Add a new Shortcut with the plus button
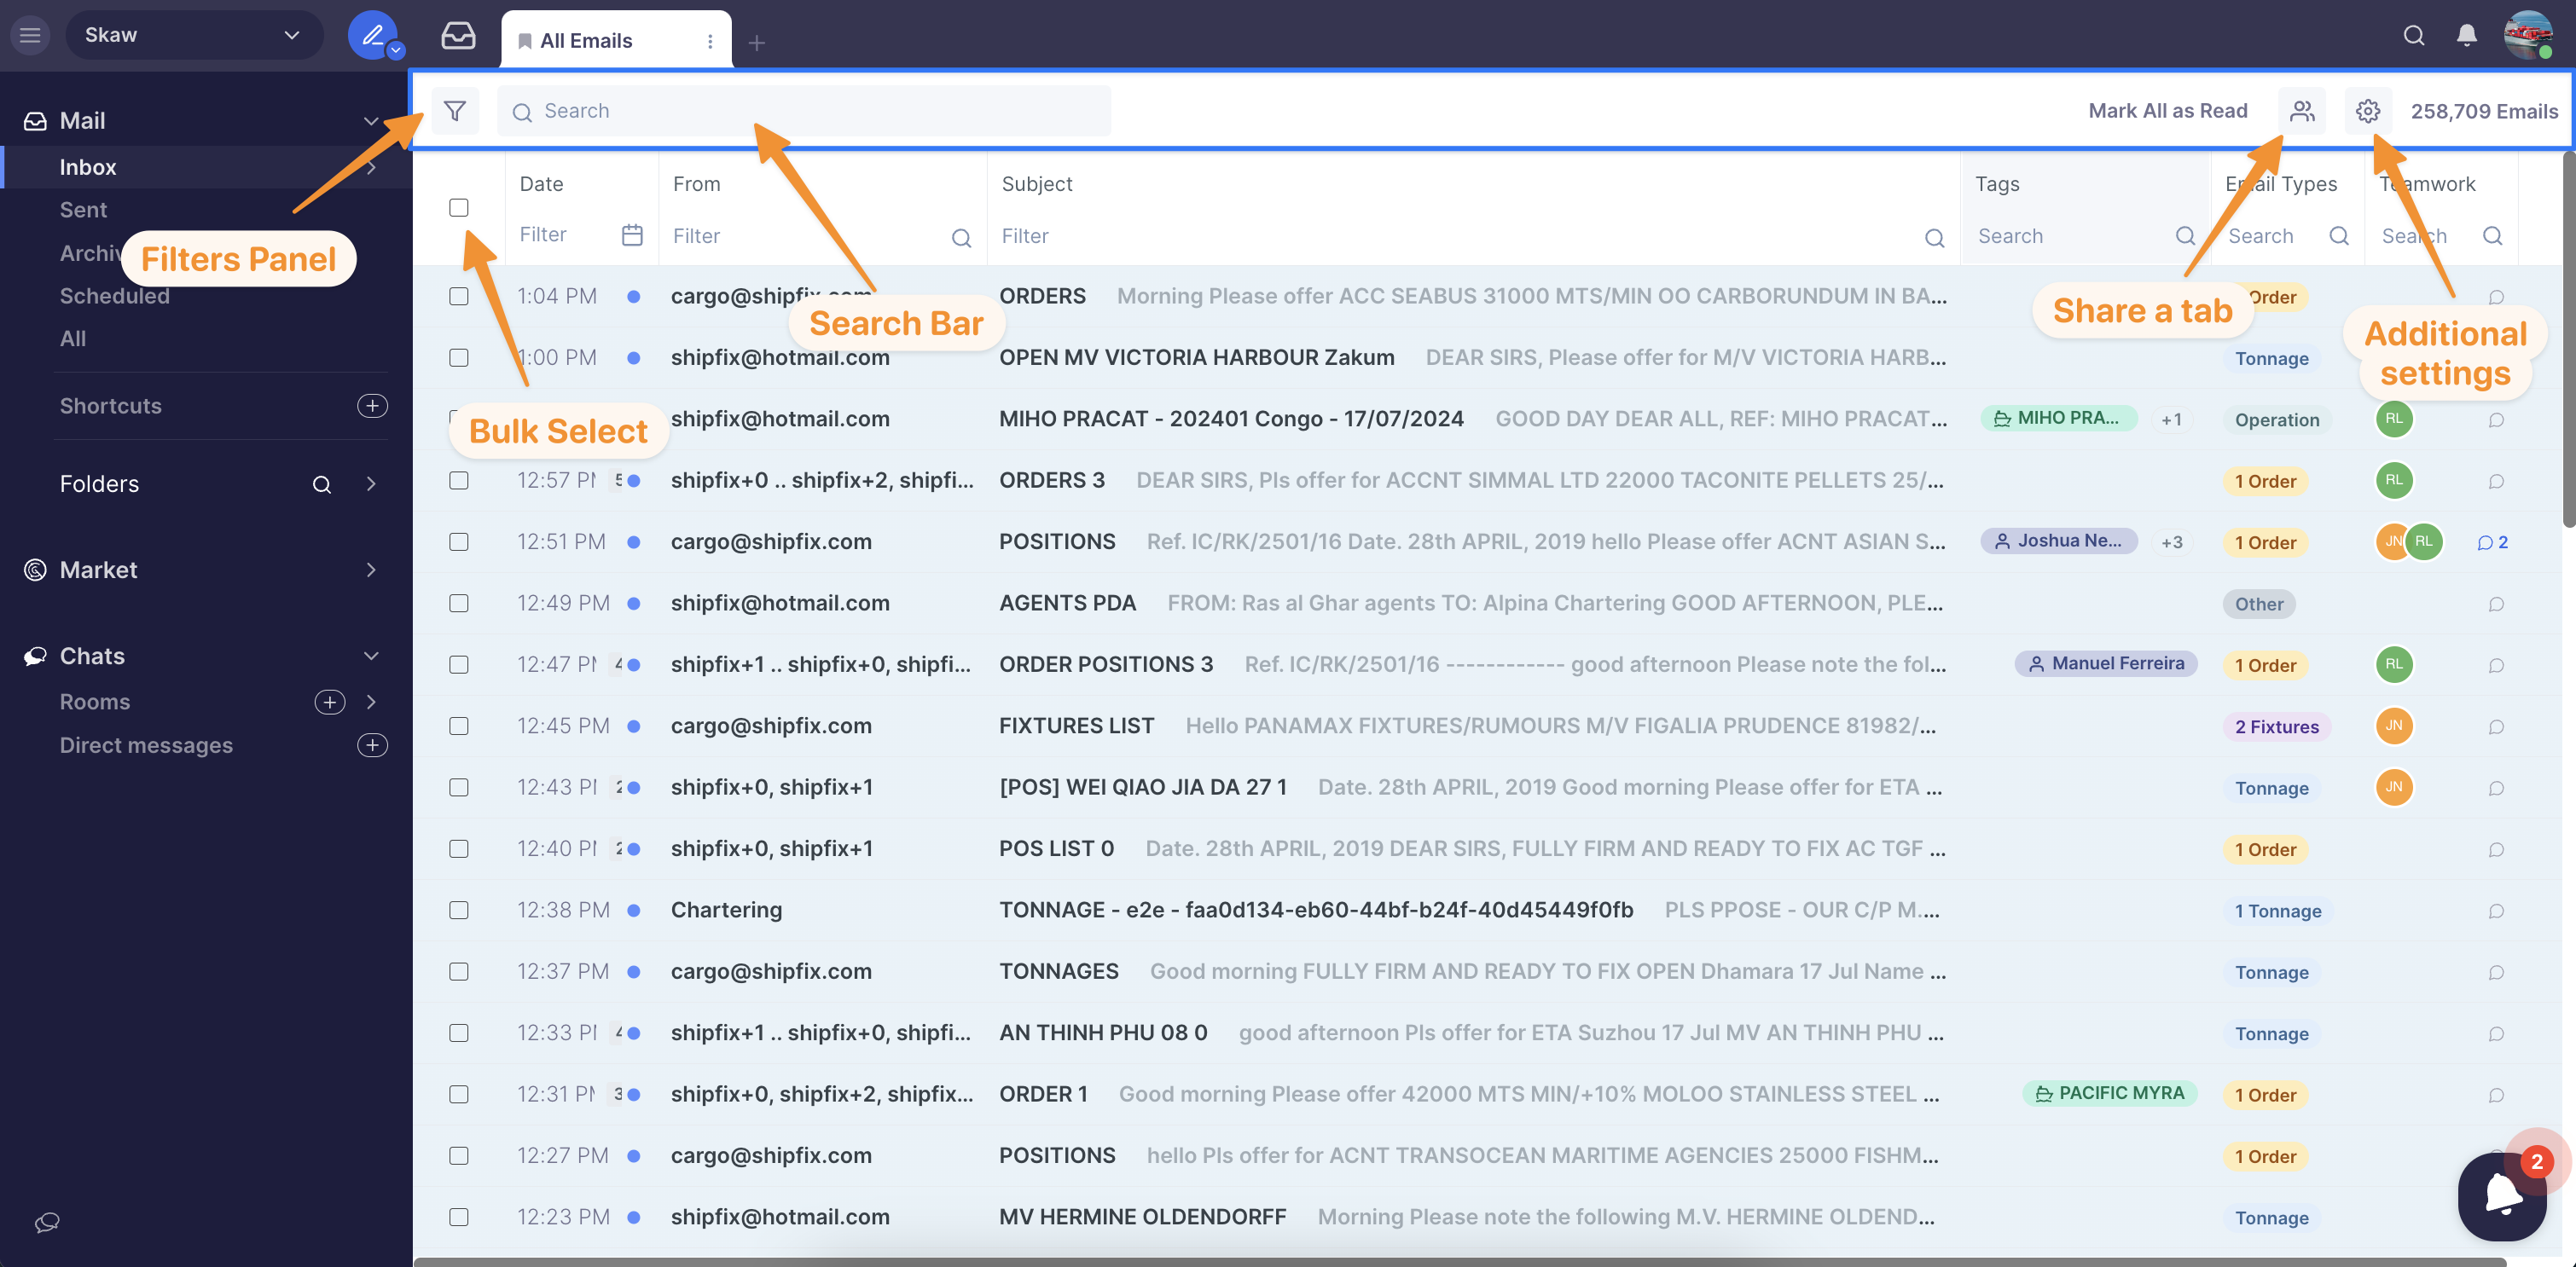This screenshot has width=2576, height=1267. pos(371,406)
